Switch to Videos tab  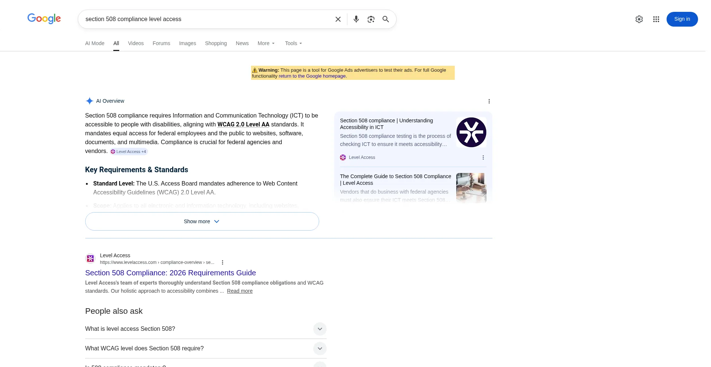click(x=136, y=43)
